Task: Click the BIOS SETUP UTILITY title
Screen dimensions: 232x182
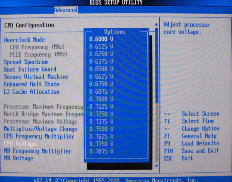Action: [x=116, y=2]
